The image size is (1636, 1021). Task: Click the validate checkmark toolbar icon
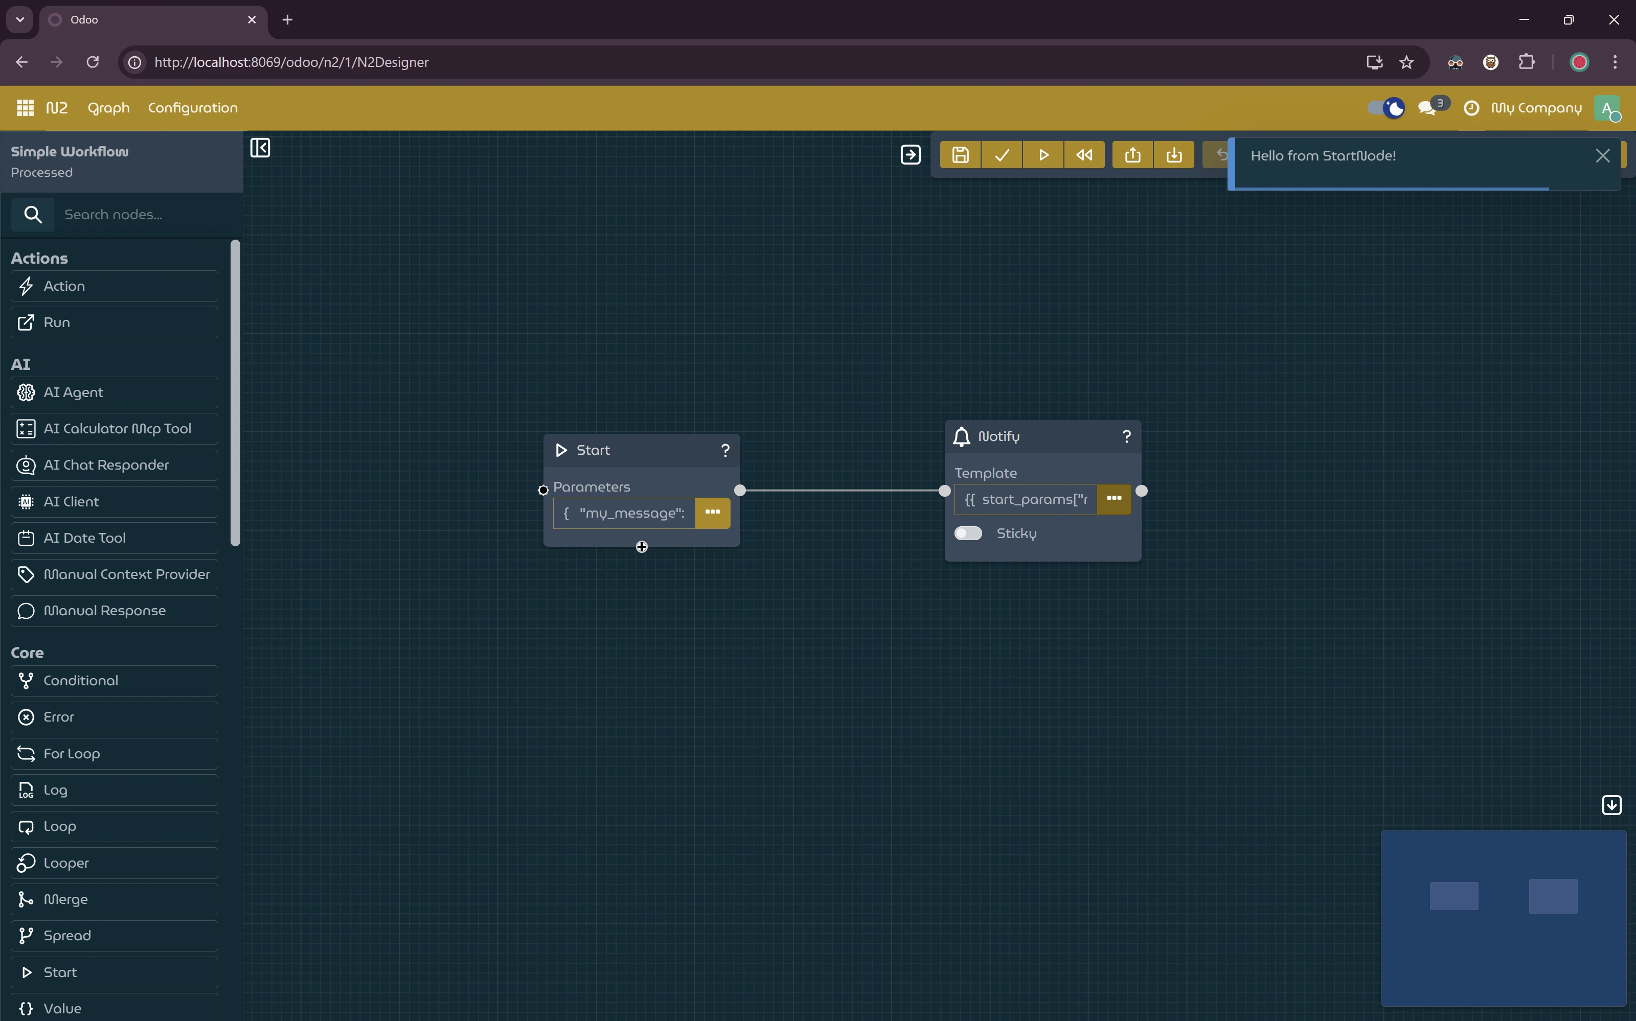(1002, 155)
